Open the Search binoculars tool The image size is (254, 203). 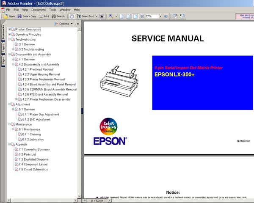point(58,16)
